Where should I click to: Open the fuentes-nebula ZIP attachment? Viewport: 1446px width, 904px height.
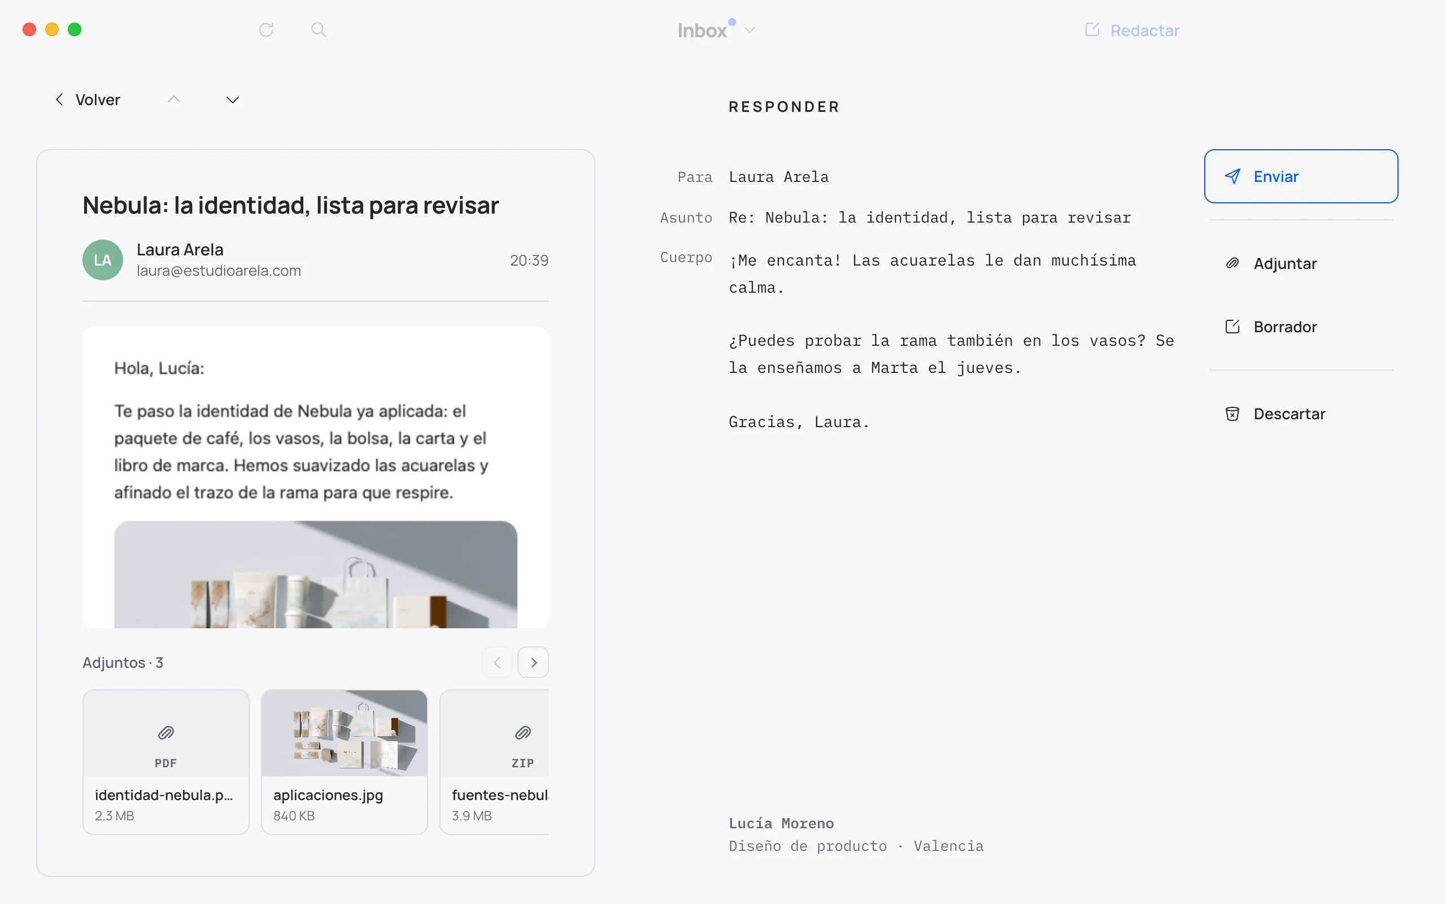pyautogui.click(x=494, y=762)
